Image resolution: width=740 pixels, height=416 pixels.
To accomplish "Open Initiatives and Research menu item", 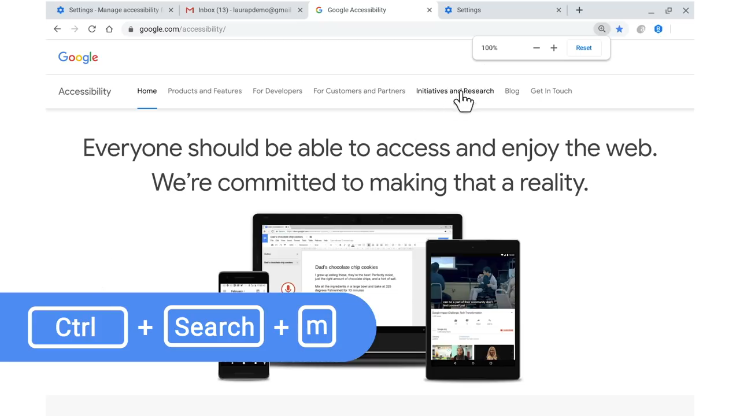I will click(x=455, y=91).
